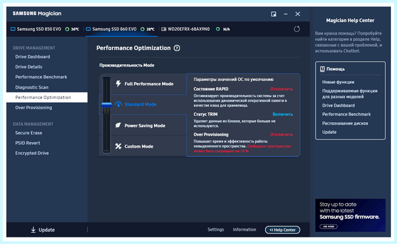Click the Производительность Mode label
397x244 pixels.
pyautogui.click(x=126, y=65)
